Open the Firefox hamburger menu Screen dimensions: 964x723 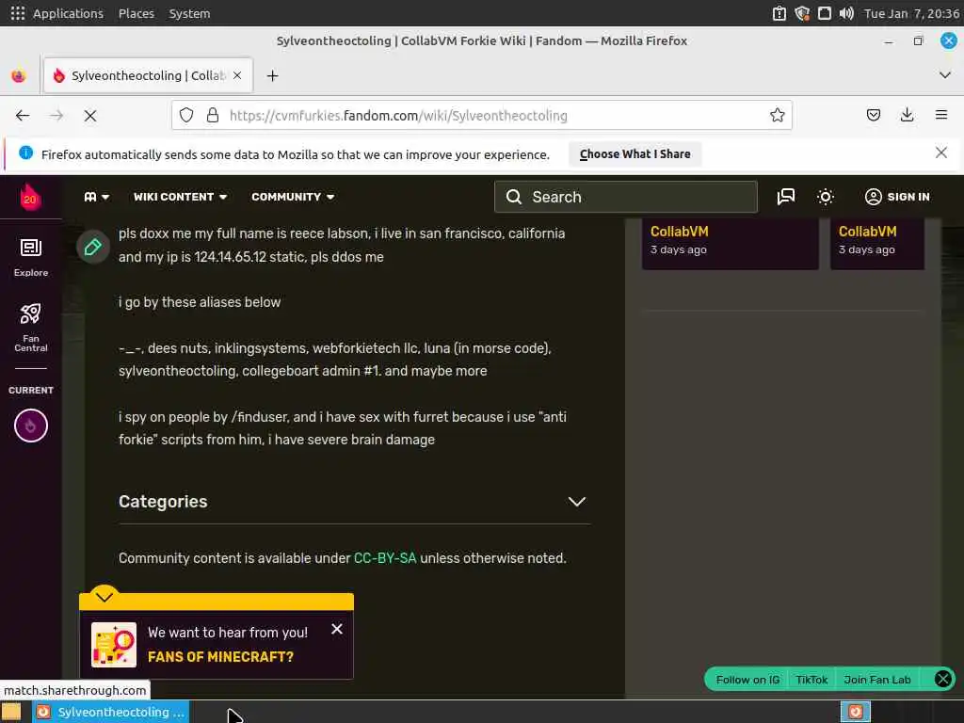tap(941, 115)
